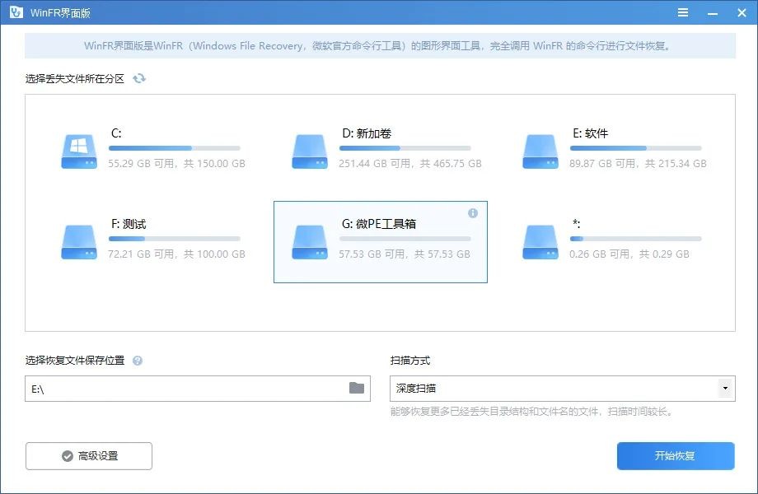Minimize the WinFR window
This screenshot has height=494, width=758.
(x=711, y=12)
